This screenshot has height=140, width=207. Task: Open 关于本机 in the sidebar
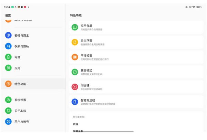[20, 111]
